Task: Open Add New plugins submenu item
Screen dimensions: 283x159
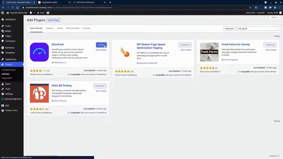Action: [5, 74]
